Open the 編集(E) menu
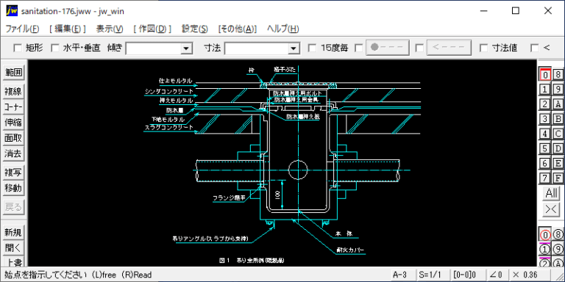The height and width of the screenshot is (282, 565). 68,29
